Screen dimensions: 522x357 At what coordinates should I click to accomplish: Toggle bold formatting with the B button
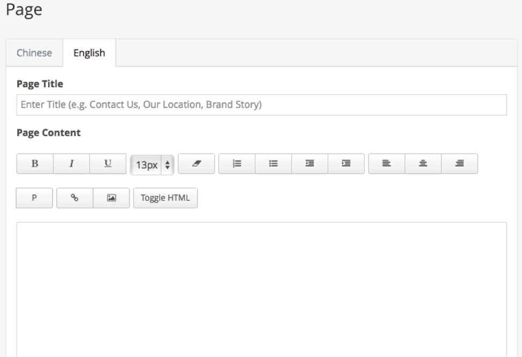point(35,164)
